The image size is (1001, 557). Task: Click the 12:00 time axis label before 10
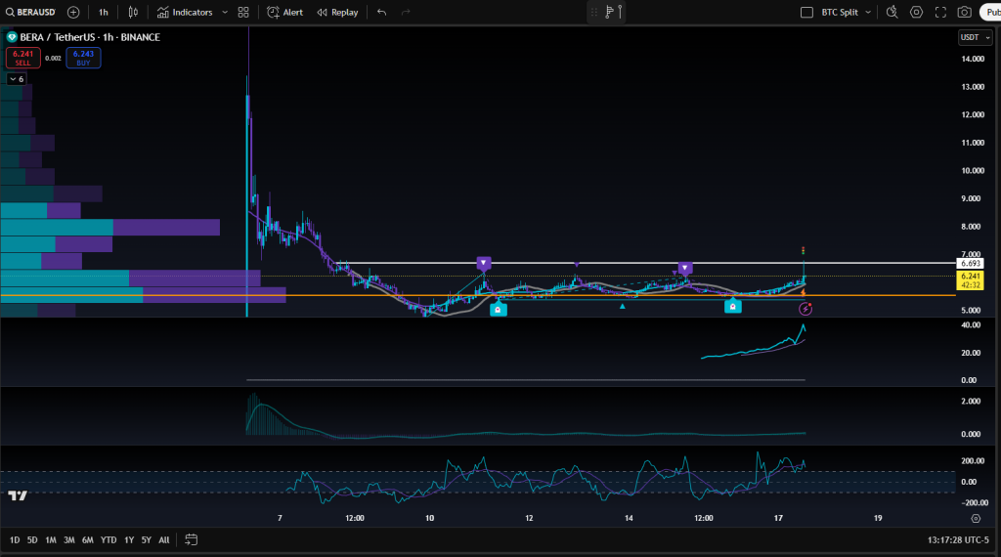(x=355, y=518)
